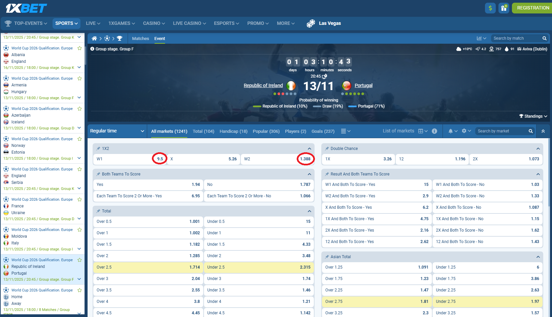Click the home breadcrumb icon above the banner
This screenshot has height=317, width=552.
pos(95,38)
